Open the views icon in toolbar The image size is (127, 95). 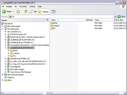[53, 12]
